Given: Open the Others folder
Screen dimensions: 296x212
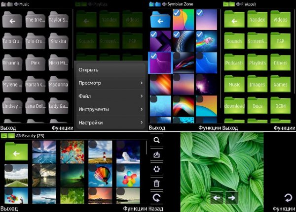Looking at the screenshot, I should pos(280,62).
